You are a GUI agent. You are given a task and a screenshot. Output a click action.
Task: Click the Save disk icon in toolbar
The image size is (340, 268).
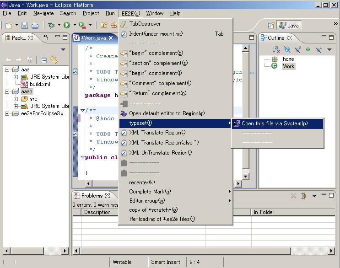tap(24, 25)
